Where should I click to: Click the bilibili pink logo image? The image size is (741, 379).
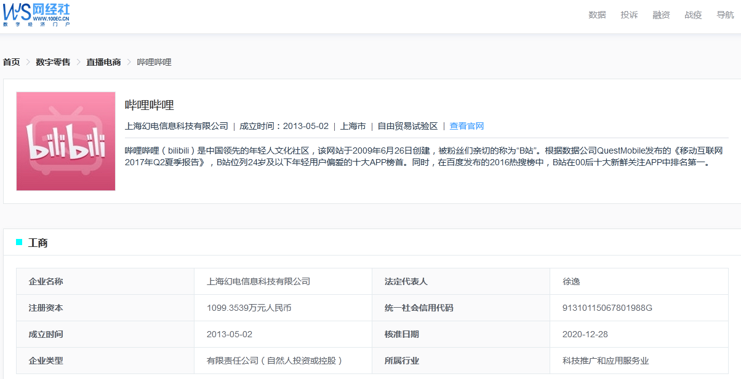coord(66,141)
